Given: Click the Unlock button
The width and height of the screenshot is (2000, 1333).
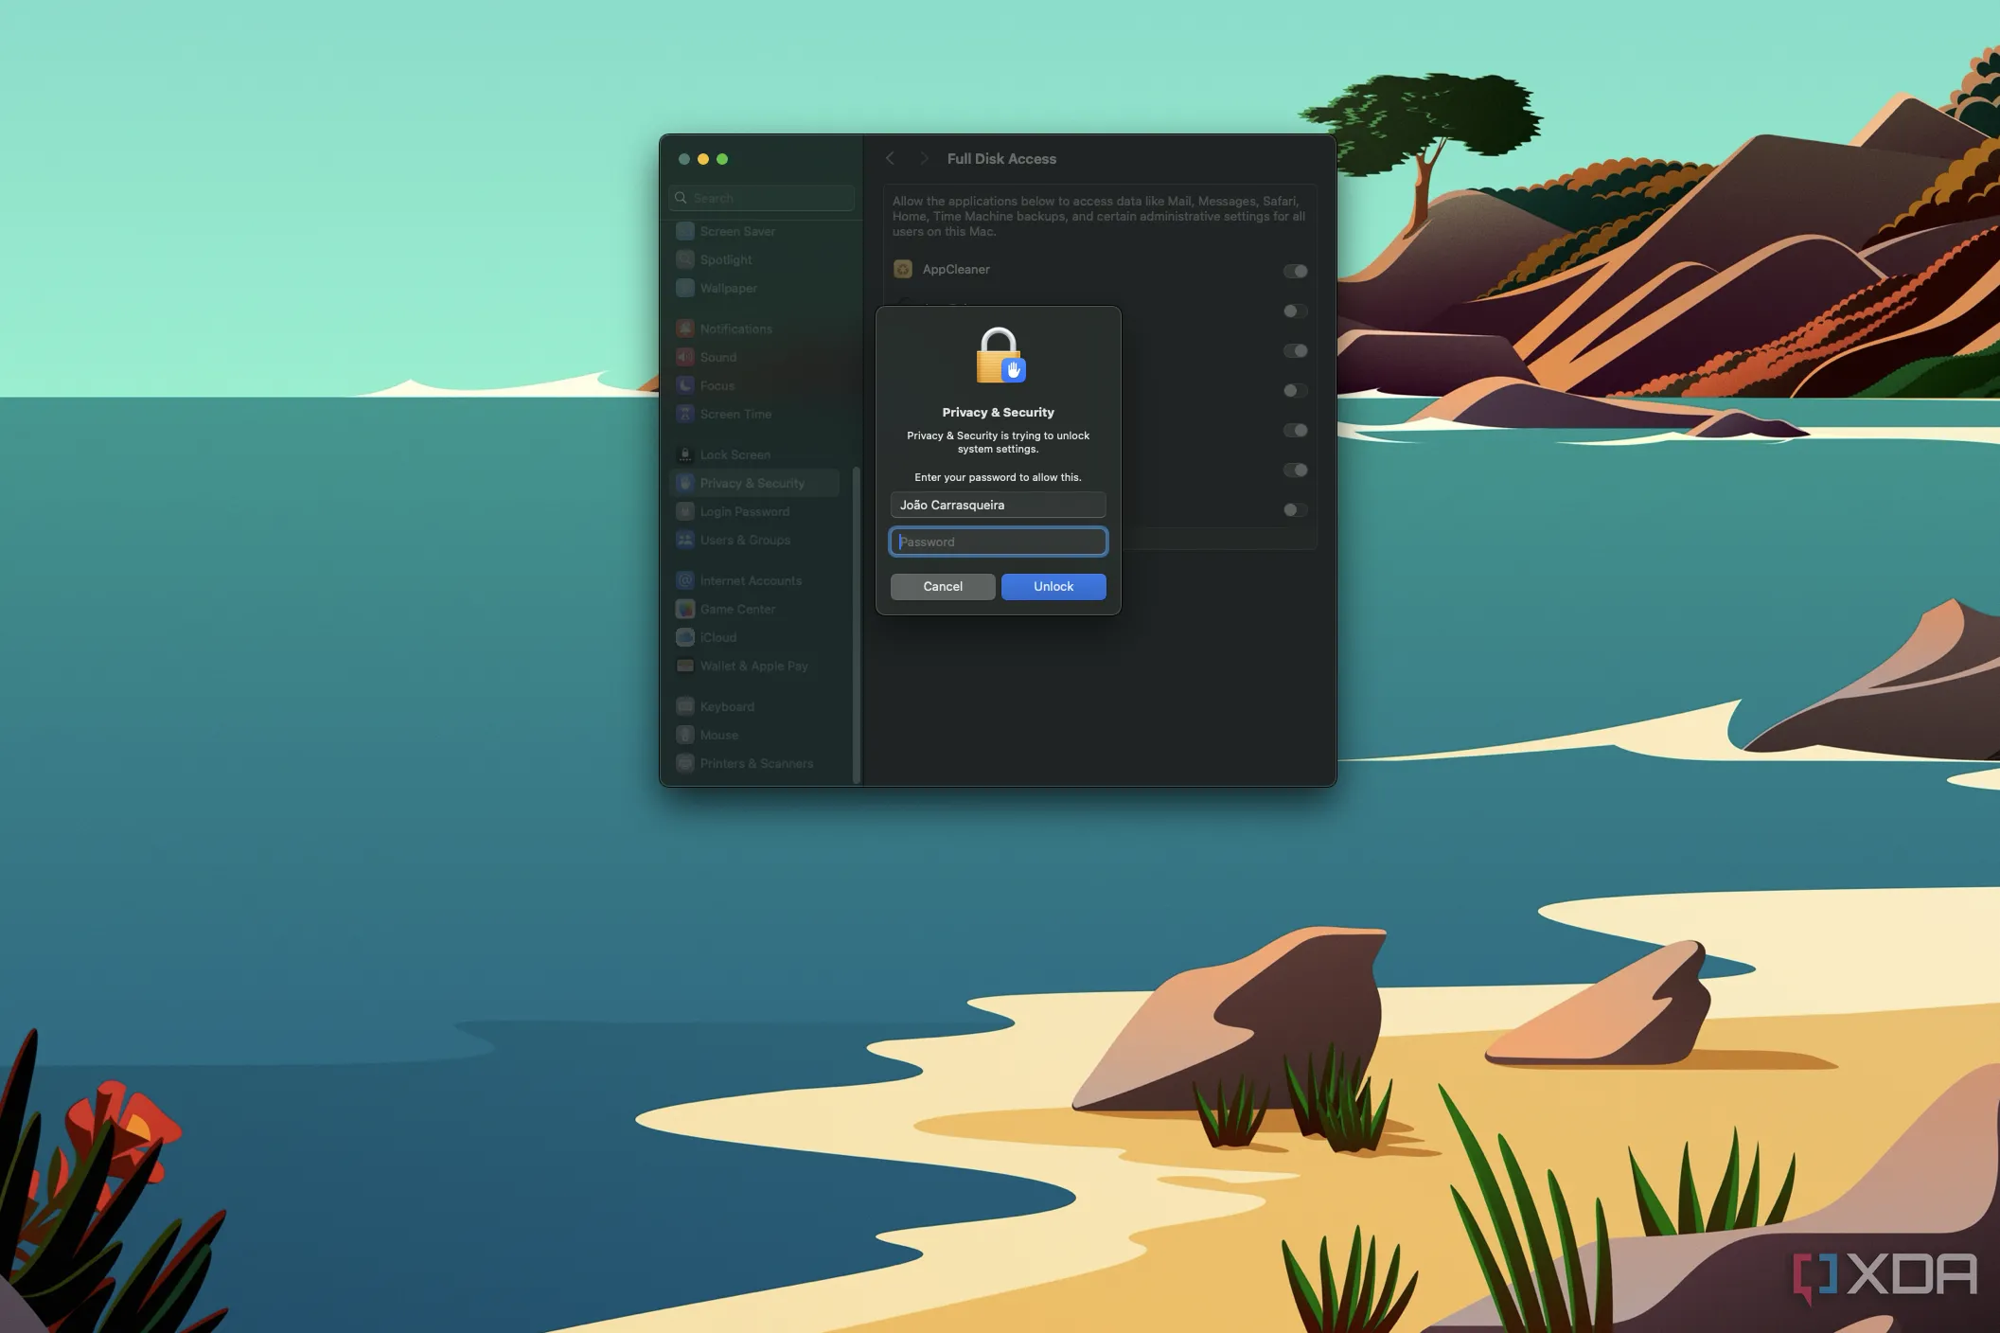Looking at the screenshot, I should (1053, 586).
